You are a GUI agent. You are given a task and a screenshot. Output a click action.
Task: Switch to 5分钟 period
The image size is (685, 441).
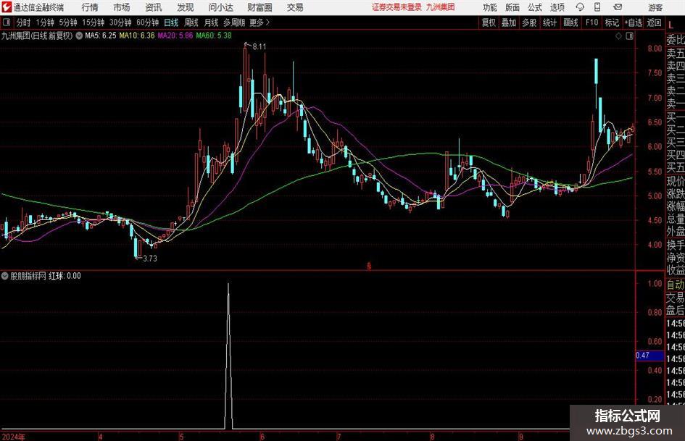coord(68,22)
